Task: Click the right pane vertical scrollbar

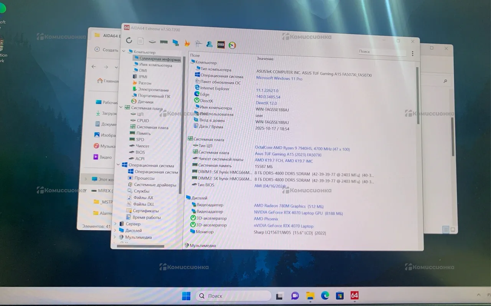Action: point(418,96)
